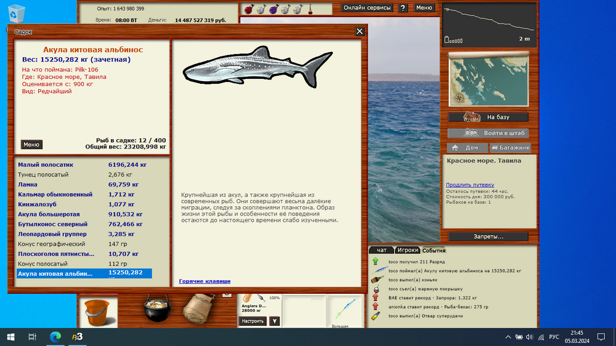This screenshot has width=616, height=346.
Task: Click the anionka record red arrow icon
Action: coord(376,307)
